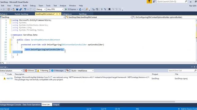Pin the SaraShopDbContext.cs tab
Screen dimensions: 197x110
[x=57, y=14]
